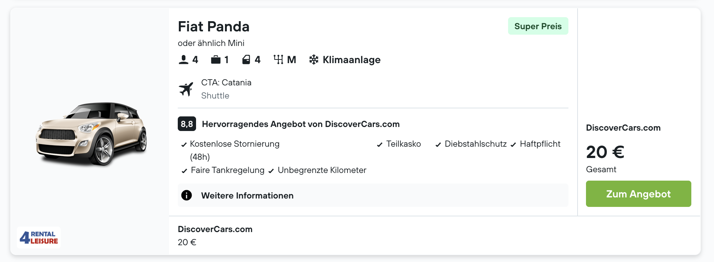Screen dimensions: 714x262
Task: Select the Fiat Panda title
Action: pyautogui.click(x=214, y=27)
